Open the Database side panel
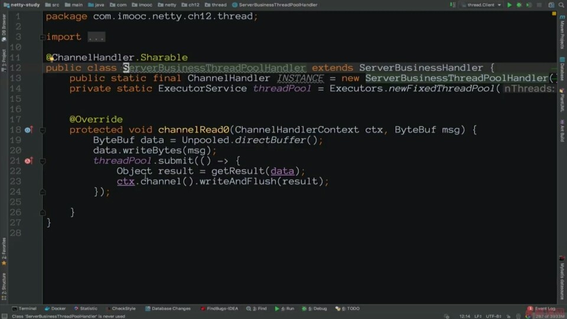 coord(562,69)
